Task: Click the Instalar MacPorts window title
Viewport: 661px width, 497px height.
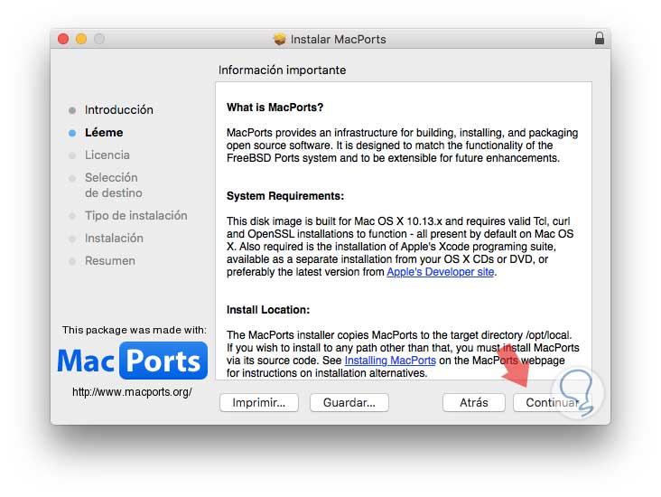Action: [338, 39]
